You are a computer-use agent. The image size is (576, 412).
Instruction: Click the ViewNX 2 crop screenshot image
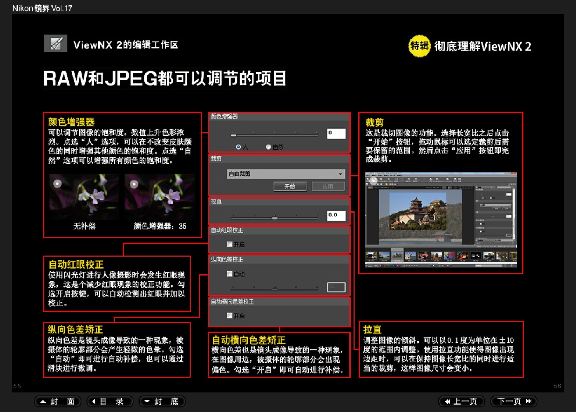[x=441, y=220]
